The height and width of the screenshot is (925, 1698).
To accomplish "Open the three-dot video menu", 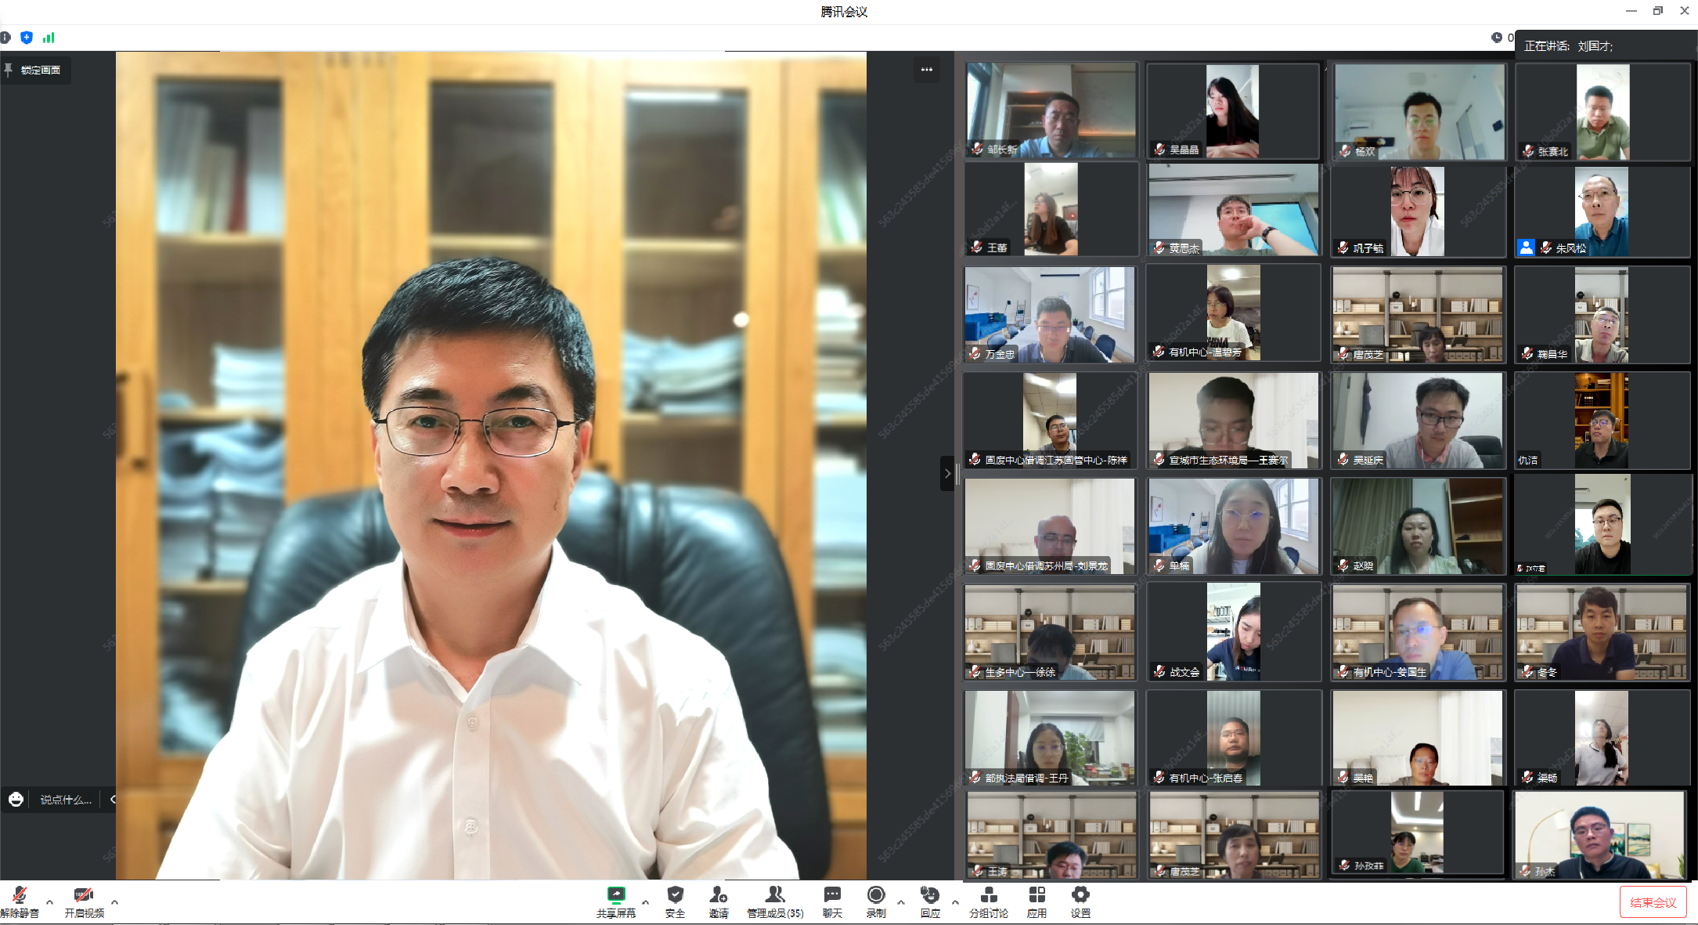I will [927, 70].
